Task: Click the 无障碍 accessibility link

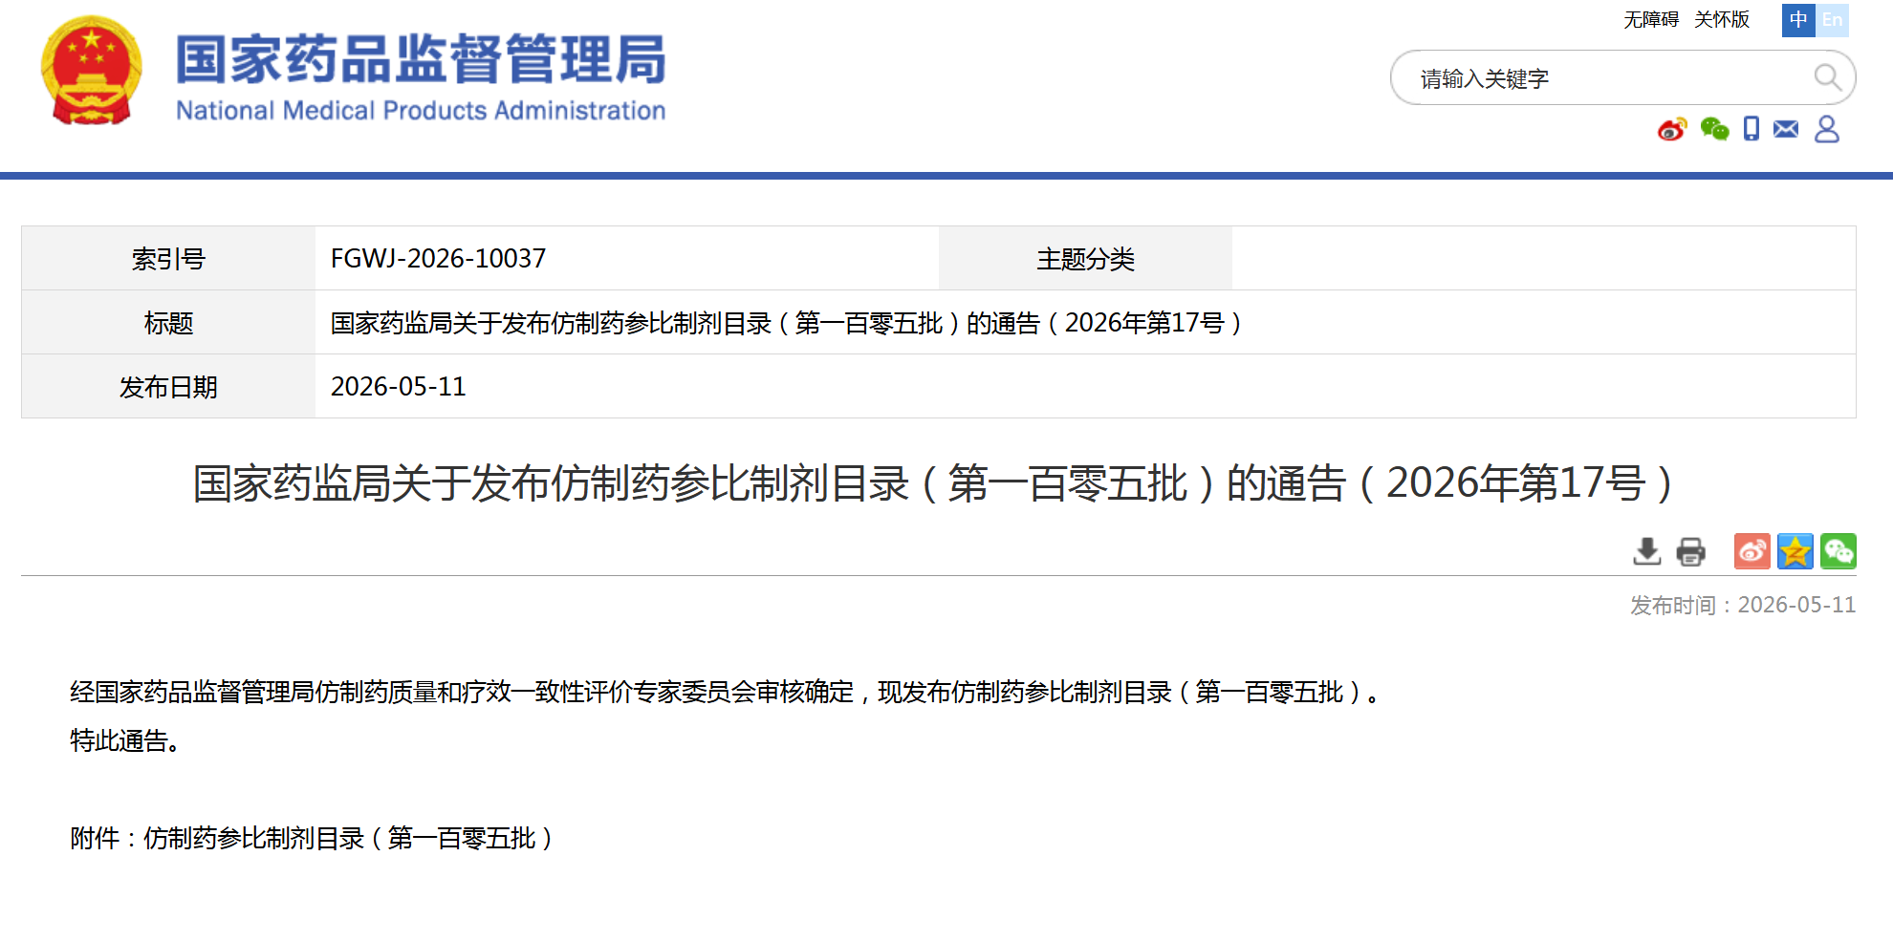Action: 1650,20
